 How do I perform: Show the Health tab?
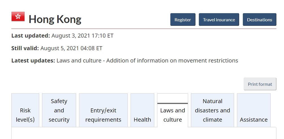click(142, 110)
